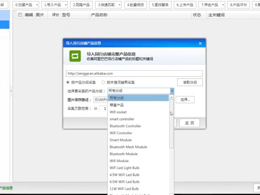260x195 pixels.
Task: Click the 5.查找替换 toolbar button
Action: click(160, 5)
